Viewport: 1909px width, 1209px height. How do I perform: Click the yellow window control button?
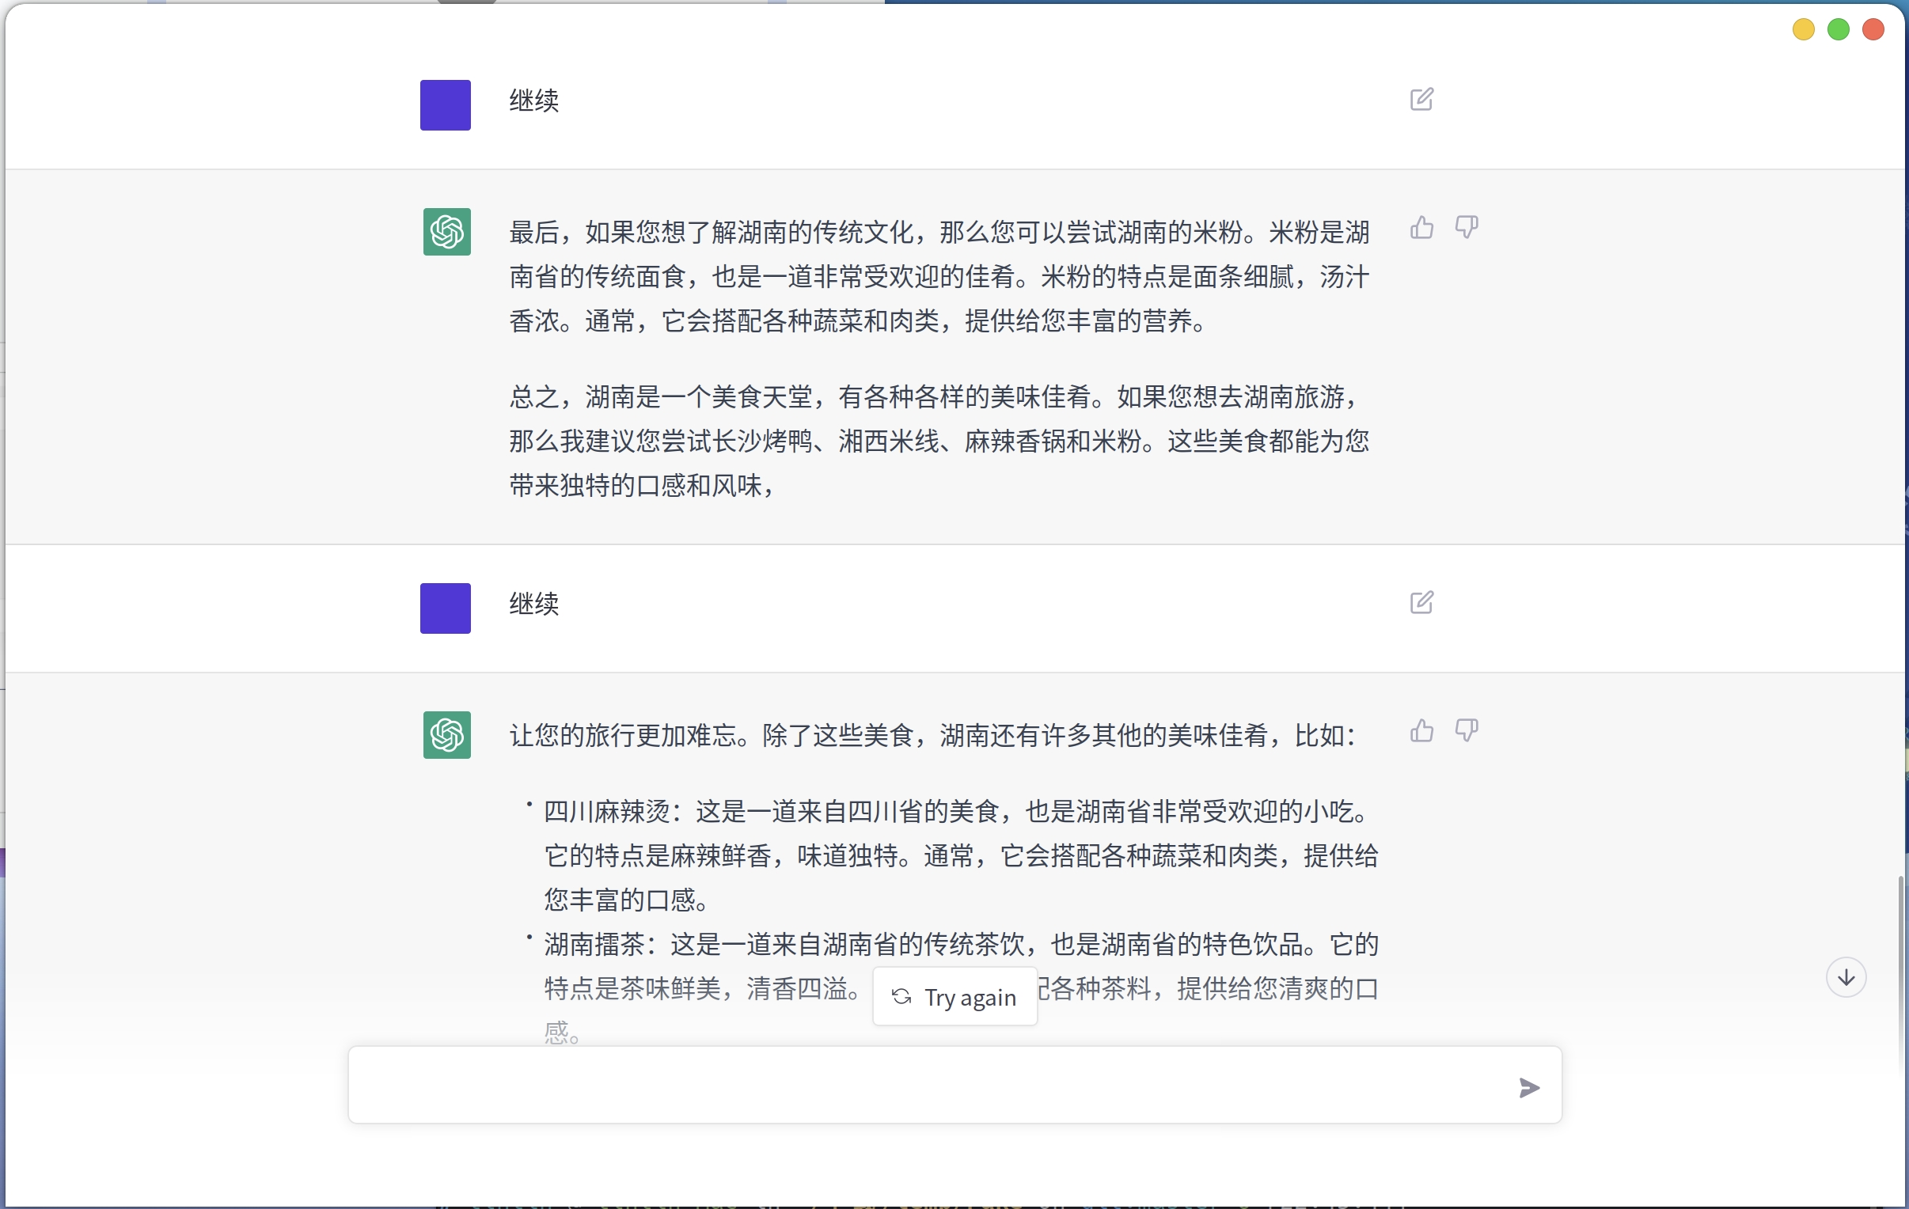point(1803,30)
